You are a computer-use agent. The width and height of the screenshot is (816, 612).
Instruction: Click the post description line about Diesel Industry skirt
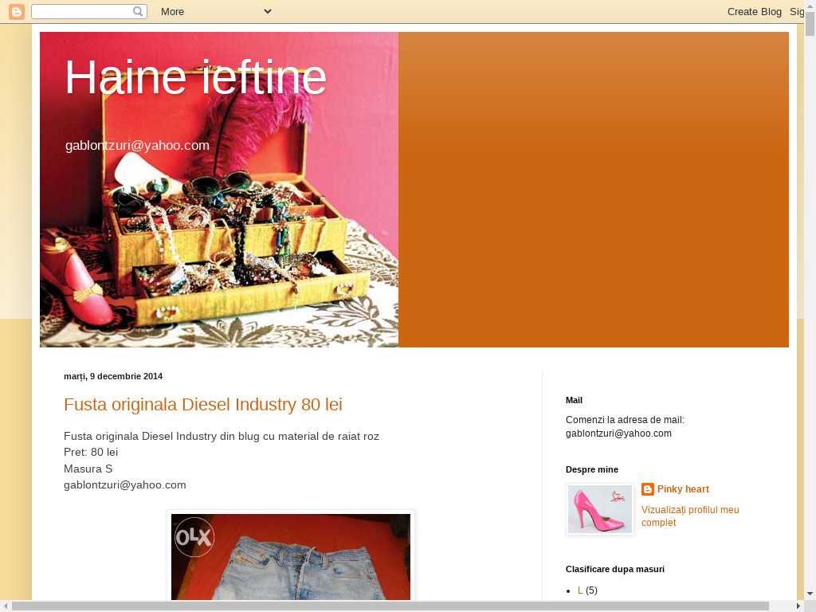[222, 436]
